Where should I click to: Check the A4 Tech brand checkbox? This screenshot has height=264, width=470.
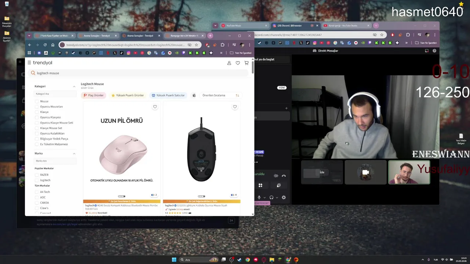point(37,192)
